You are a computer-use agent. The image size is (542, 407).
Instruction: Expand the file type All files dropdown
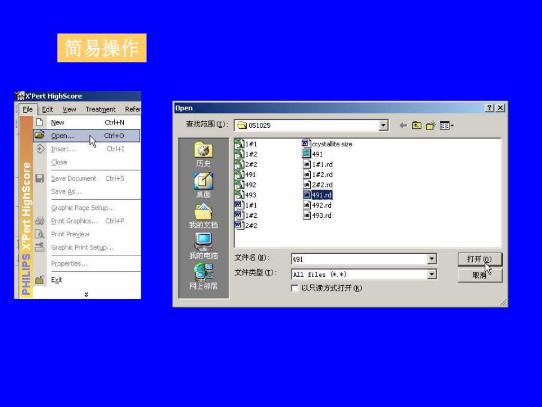431,274
